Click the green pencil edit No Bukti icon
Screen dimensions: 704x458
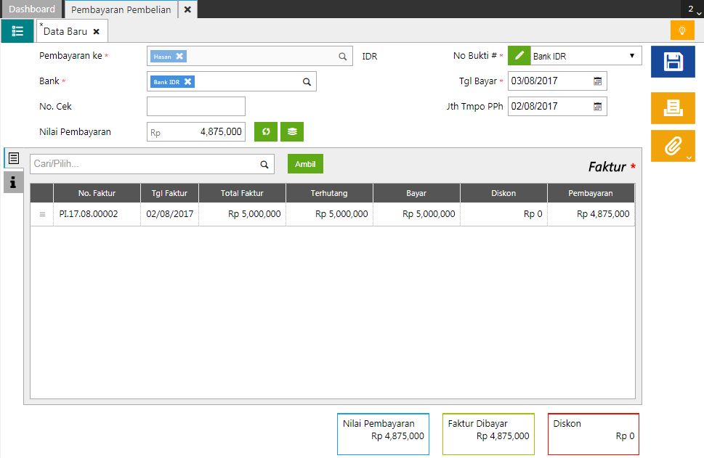(x=519, y=56)
